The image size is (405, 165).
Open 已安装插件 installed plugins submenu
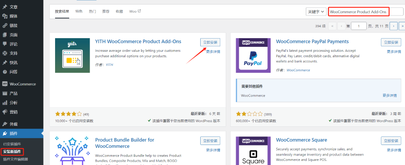click(12, 144)
